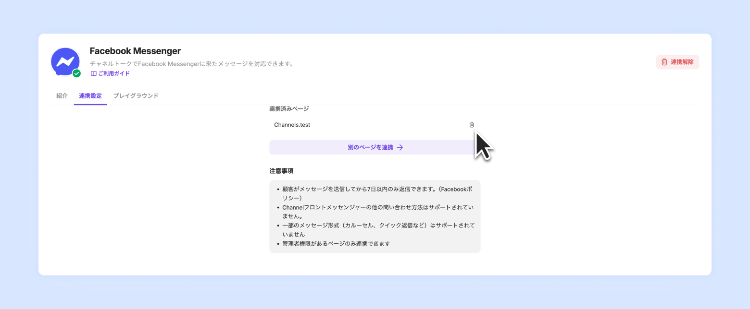
Task: Click the Facebook Messenger logo icon
Action: click(65, 62)
